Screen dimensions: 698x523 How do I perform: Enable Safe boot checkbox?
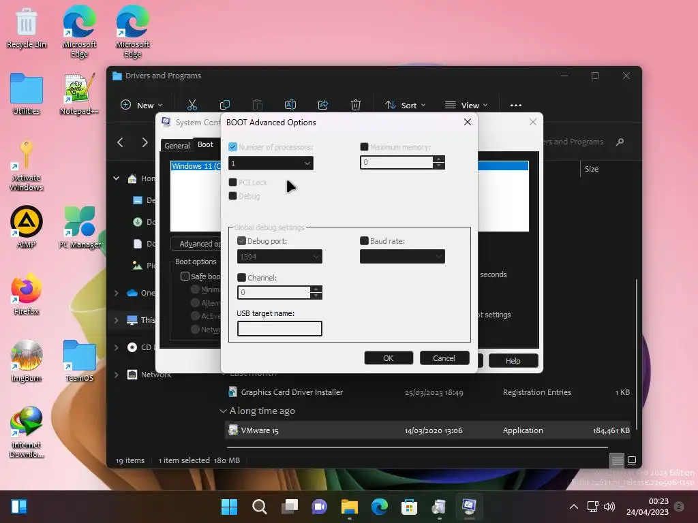(185, 276)
